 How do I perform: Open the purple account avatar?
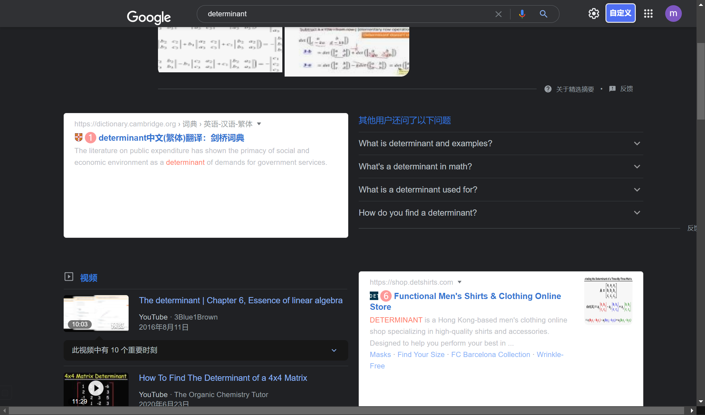673,13
